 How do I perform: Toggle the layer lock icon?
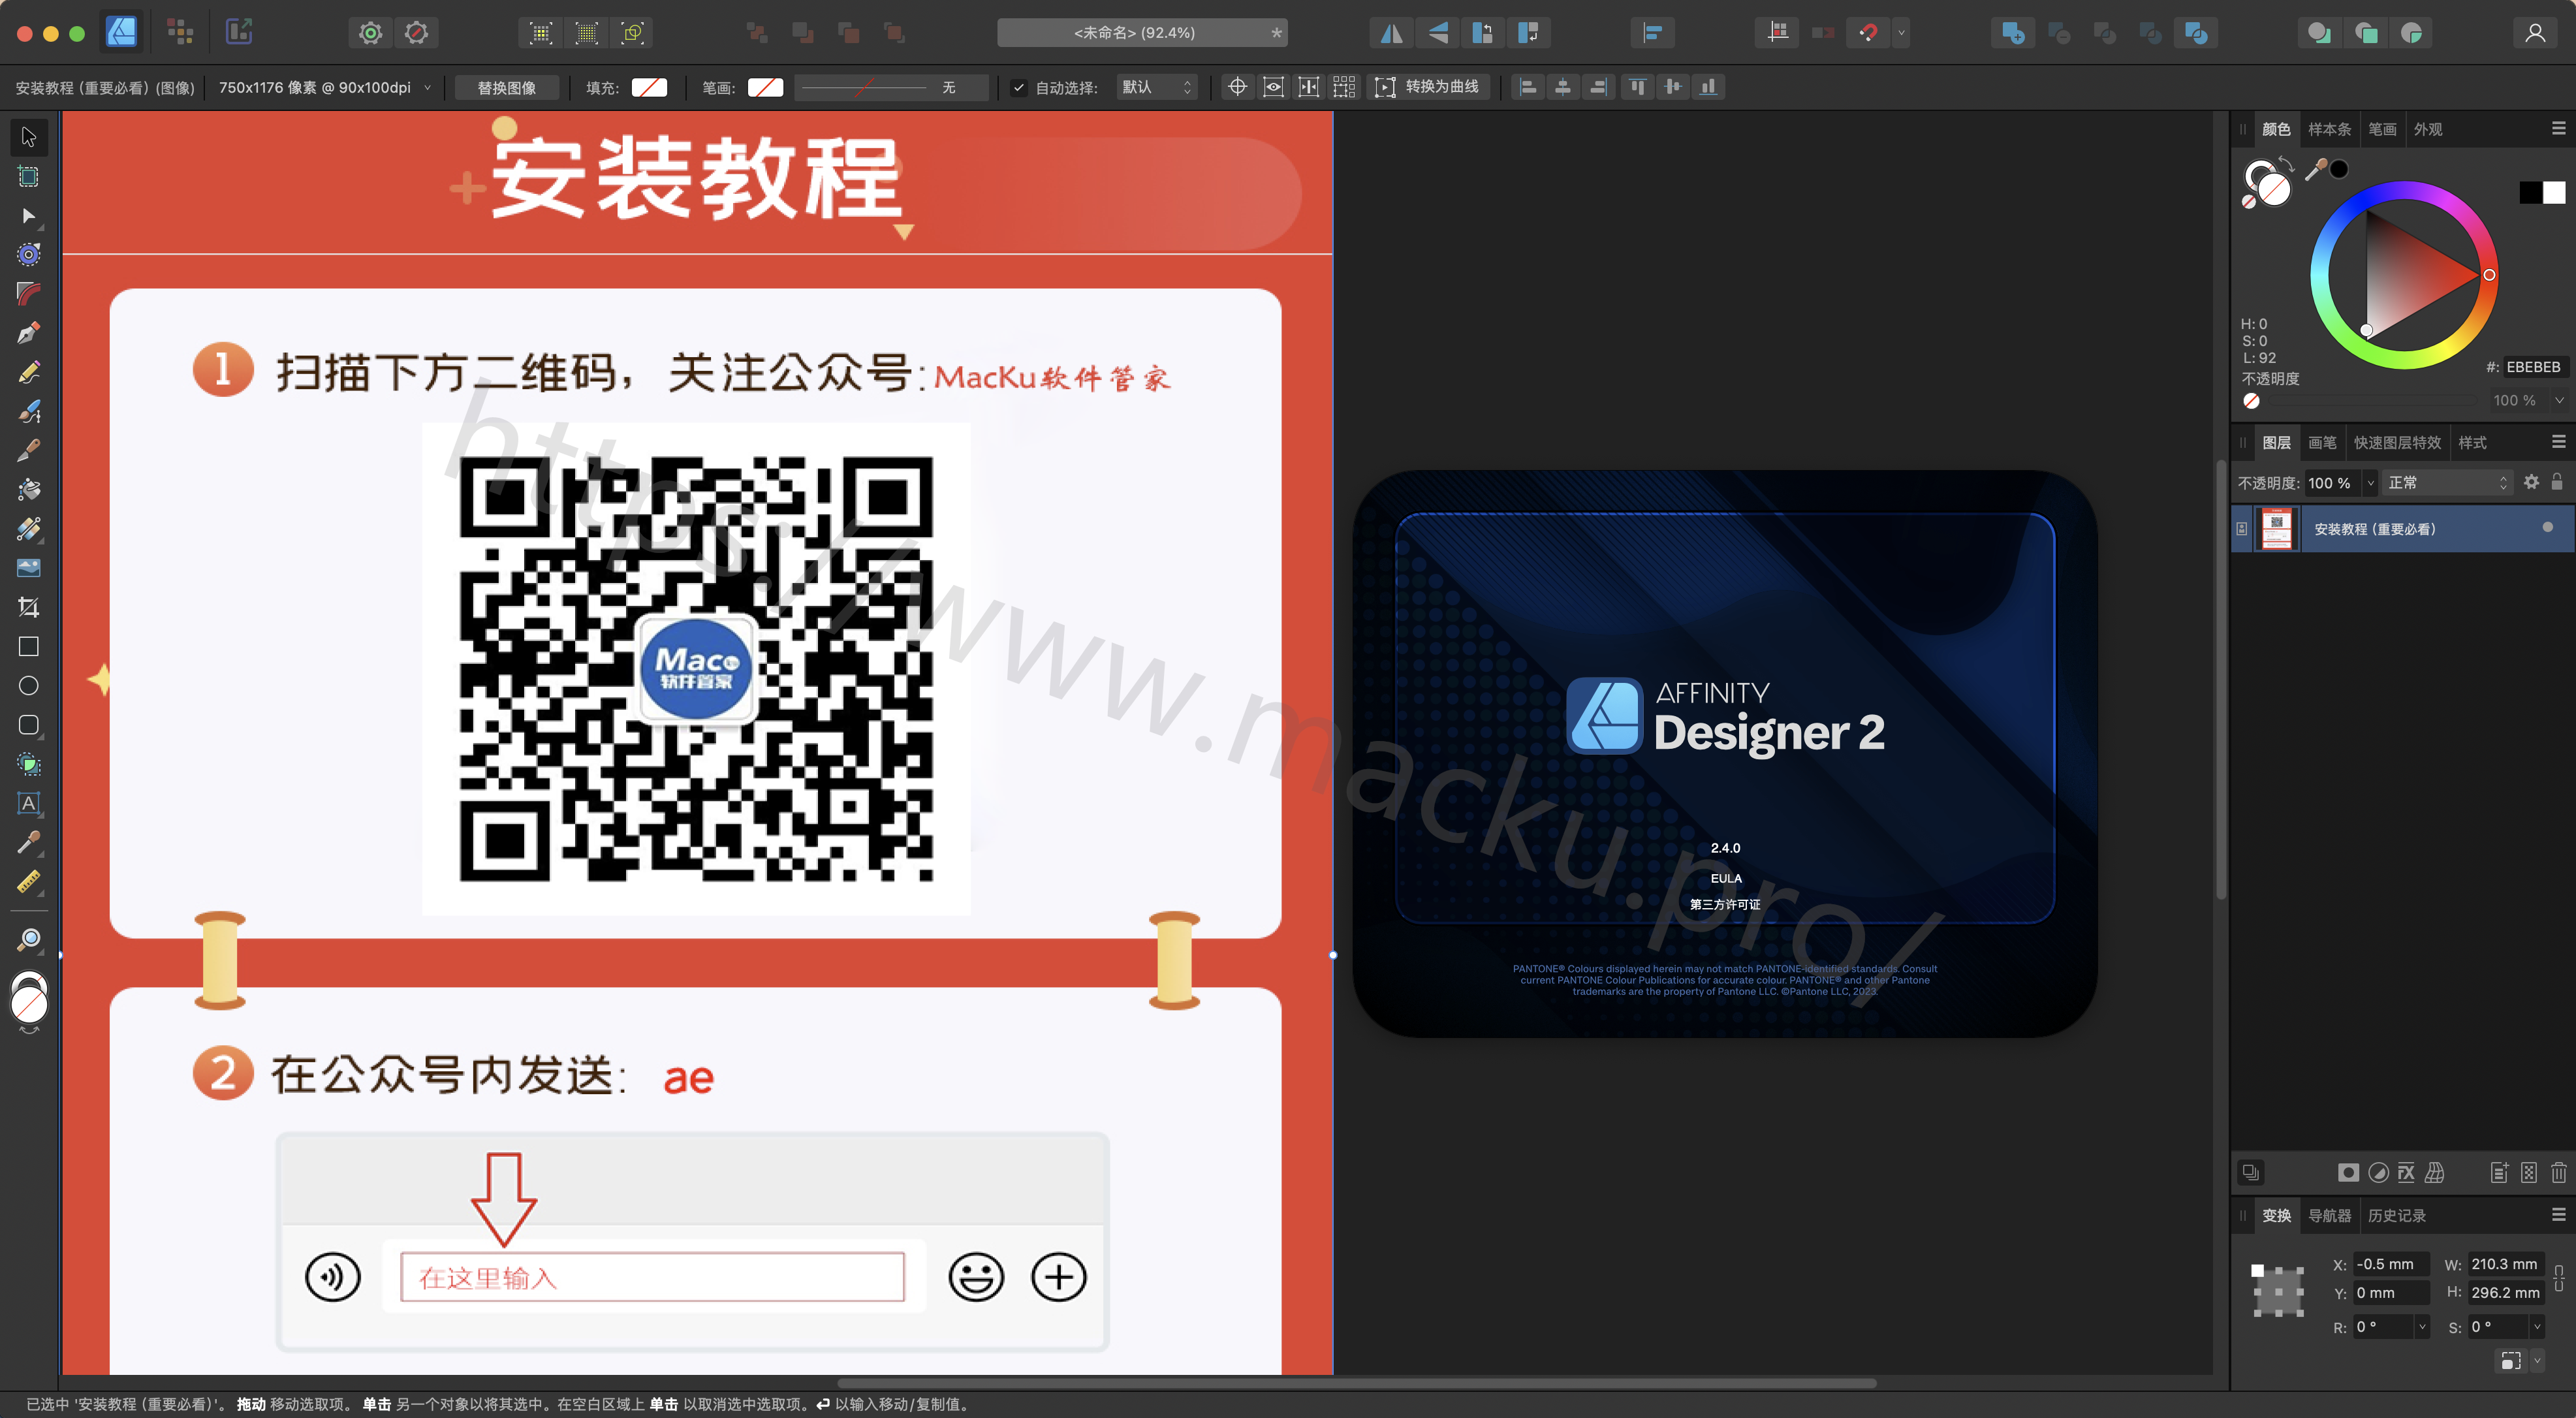pyautogui.click(x=2557, y=482)
